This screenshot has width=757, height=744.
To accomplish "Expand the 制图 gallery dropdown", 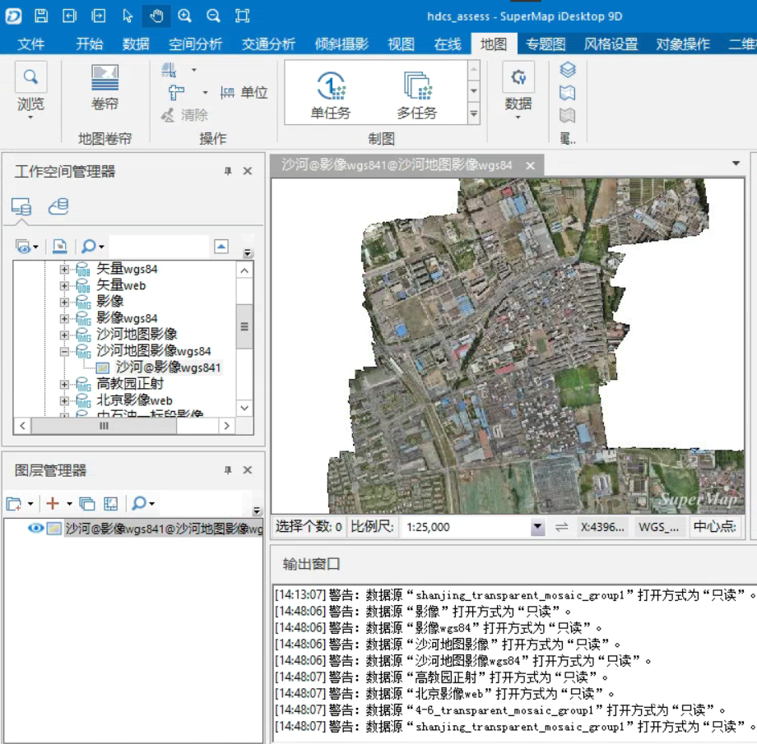I will point(474,114).
